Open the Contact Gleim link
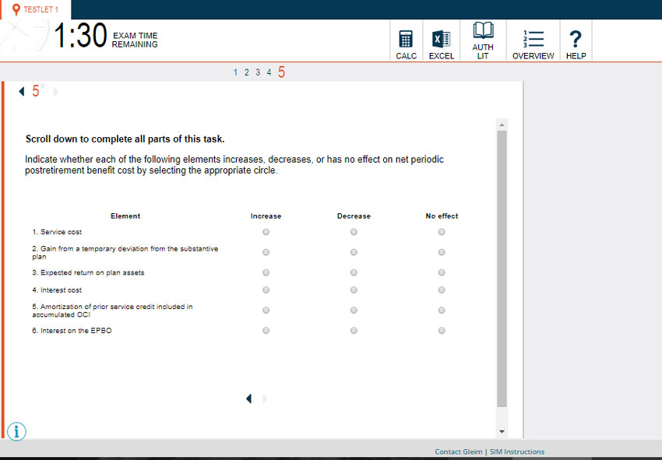 458,451
